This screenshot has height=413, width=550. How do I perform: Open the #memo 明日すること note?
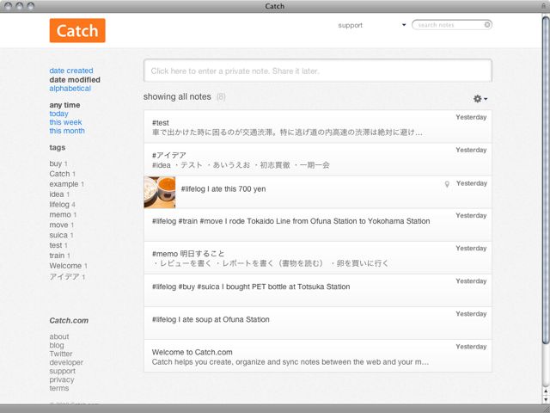pyautogui.click(x=318, y=258)
